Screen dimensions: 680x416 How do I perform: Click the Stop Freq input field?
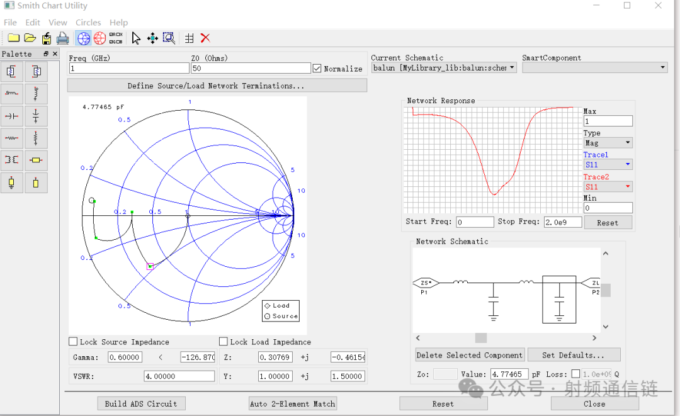pos(563,222)
